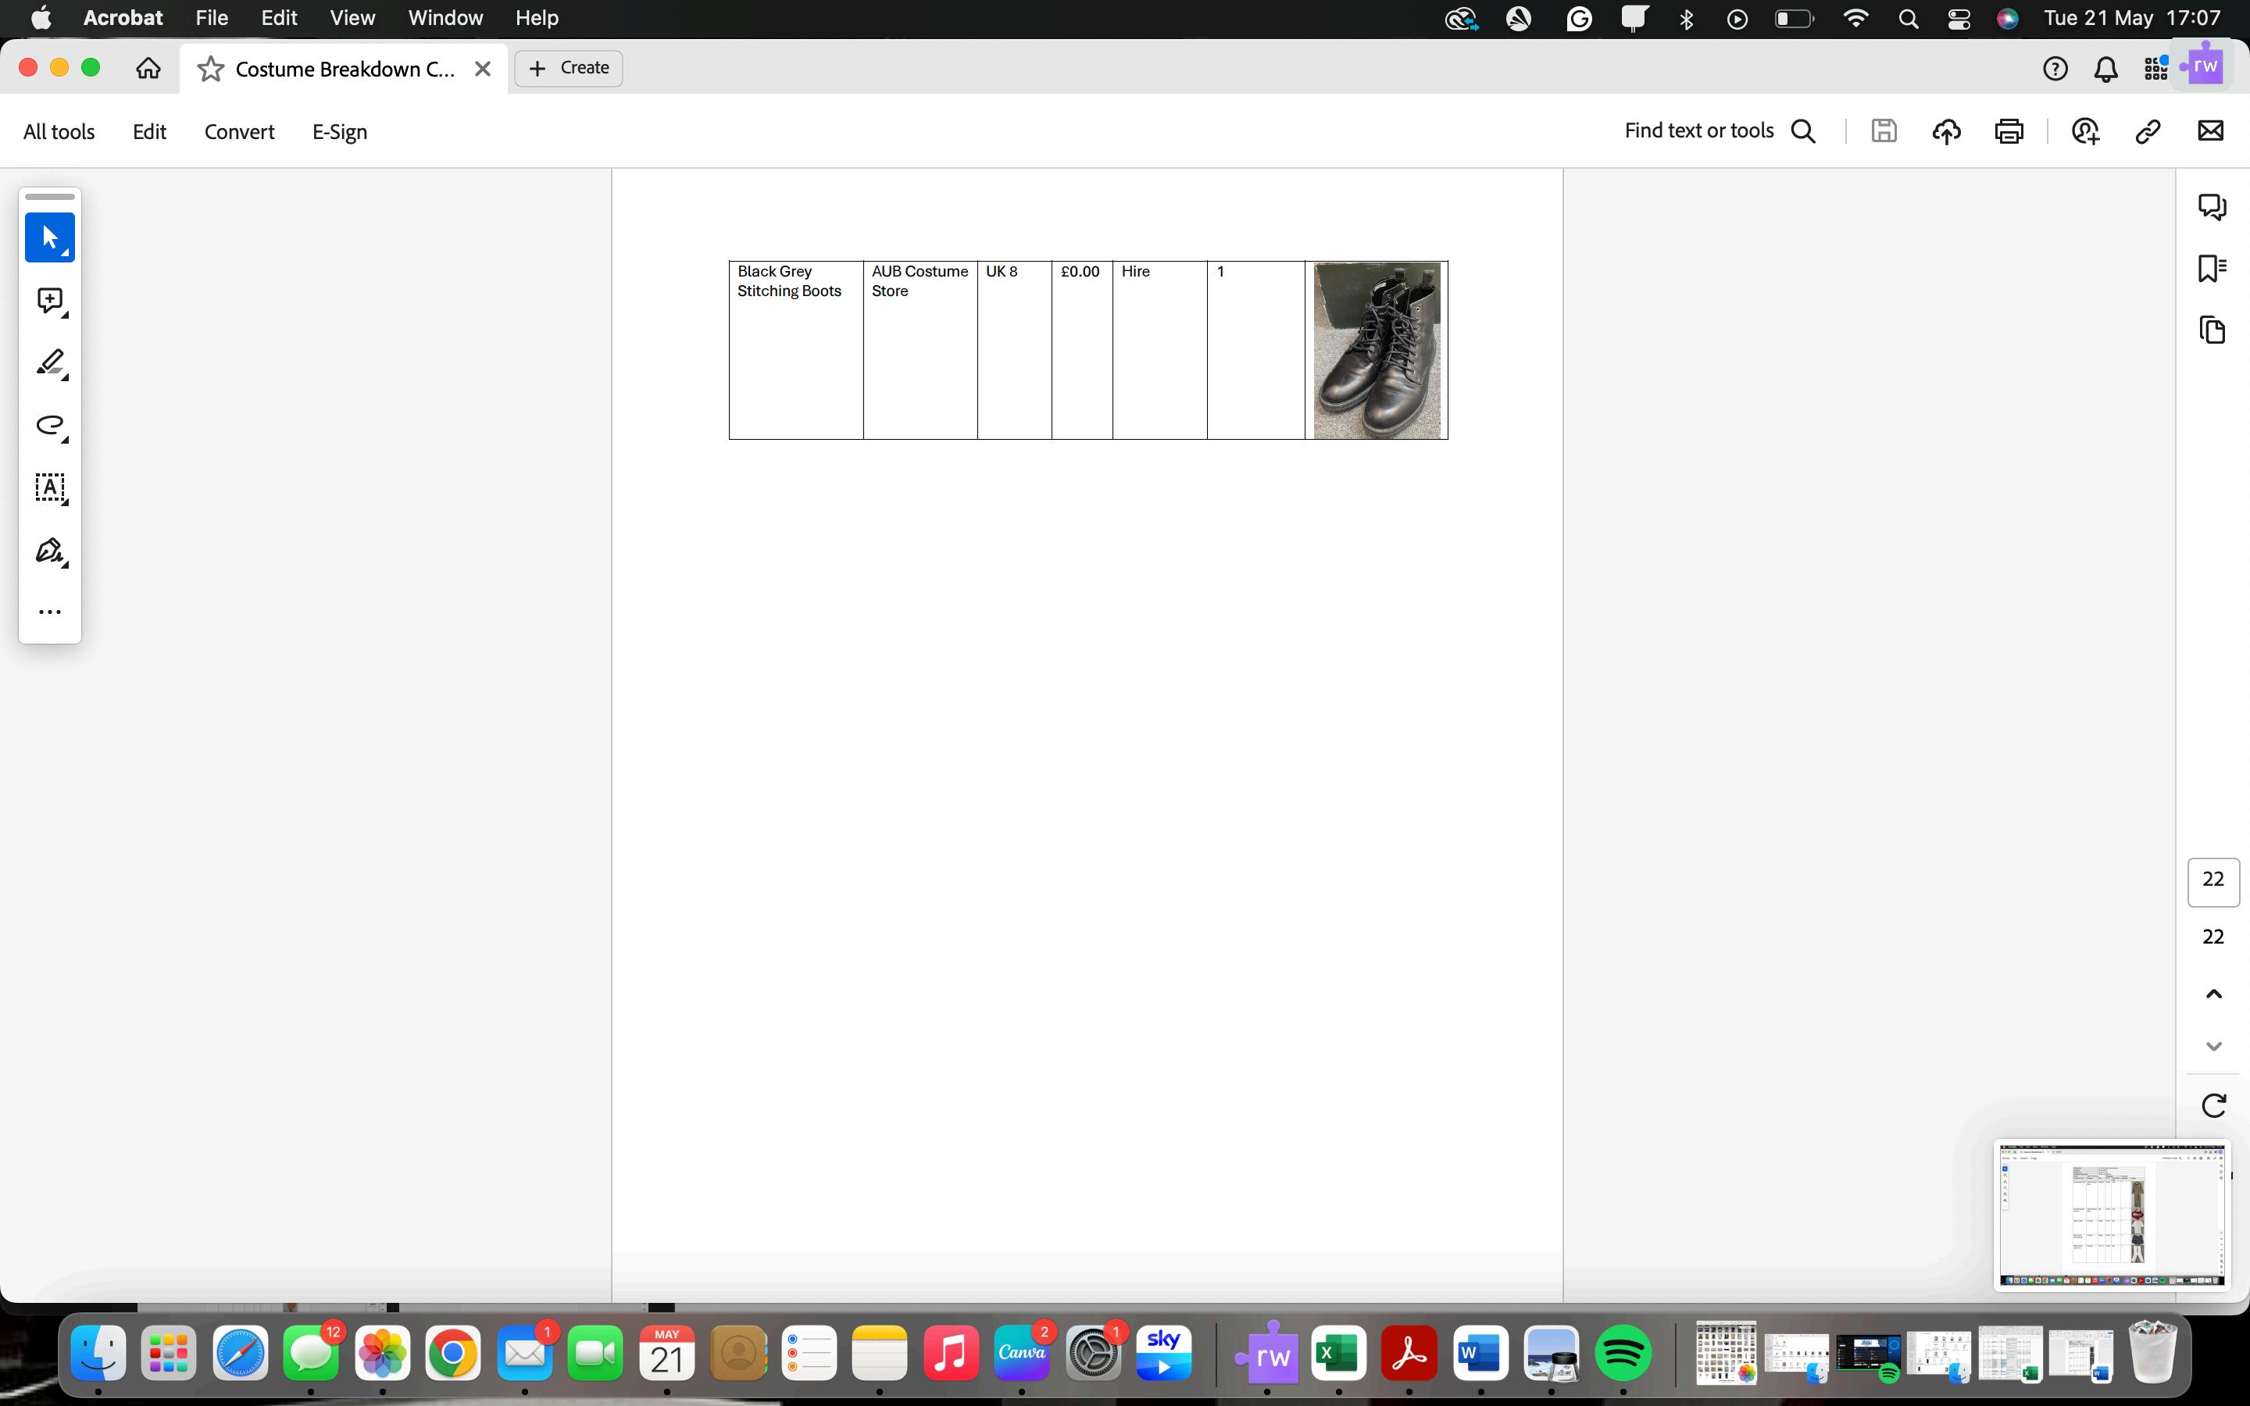The image size is (2250, 1406).
Task: Go to next page using down chevron
Action: [2214, 1046]
